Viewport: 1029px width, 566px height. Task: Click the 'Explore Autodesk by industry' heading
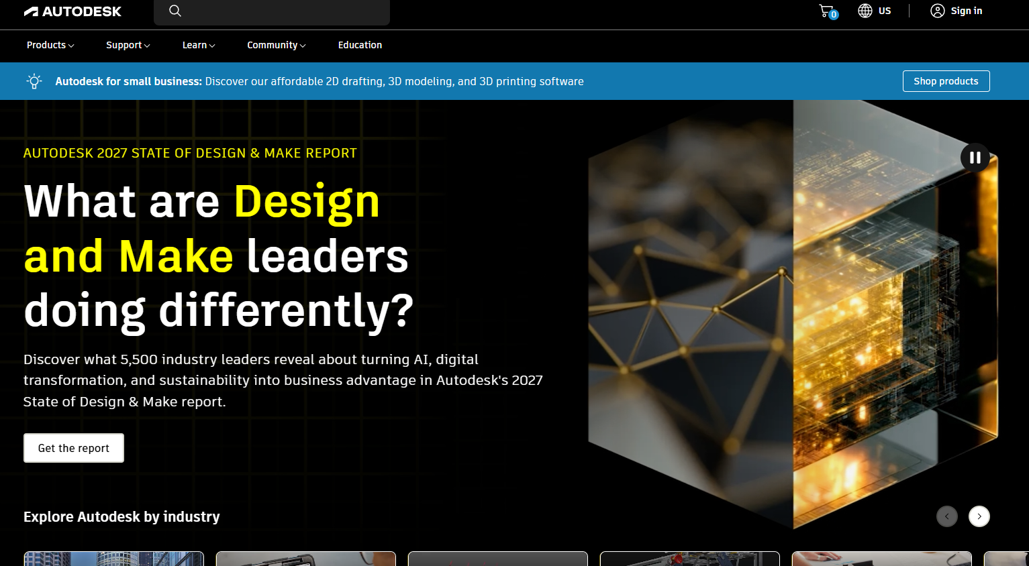[x=121, y=517]
